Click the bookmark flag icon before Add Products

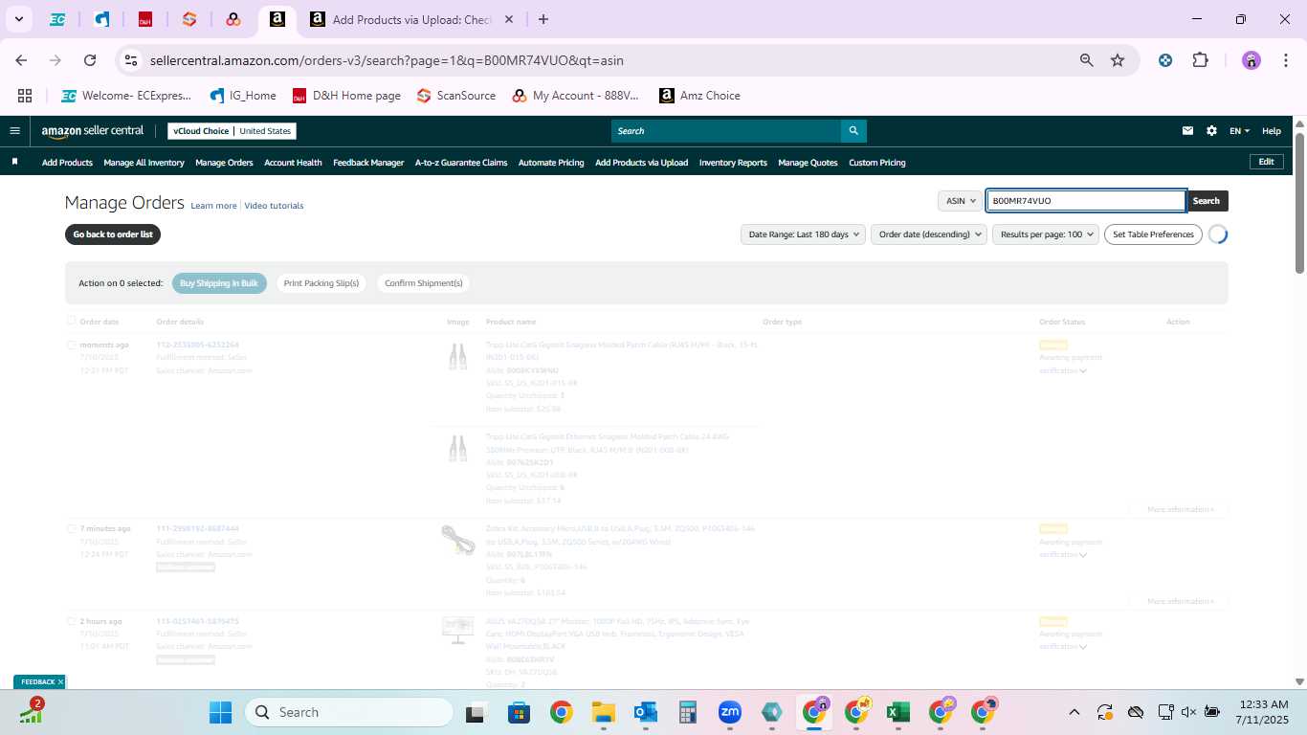(14, 162)
